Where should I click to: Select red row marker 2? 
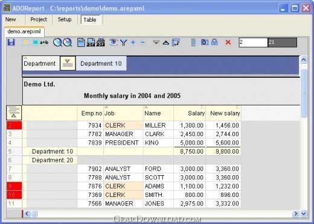(x=14, y=125)
